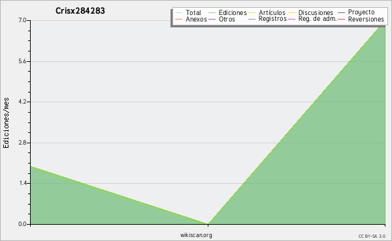392x241 pixels.
Task: Click the CC BY-SA 3.0 license text
Action: (x=372, y=236)
